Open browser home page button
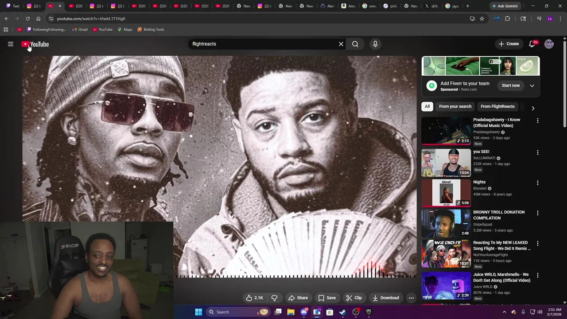The width and height of the screenshot is (567, 319). point(38,19)
